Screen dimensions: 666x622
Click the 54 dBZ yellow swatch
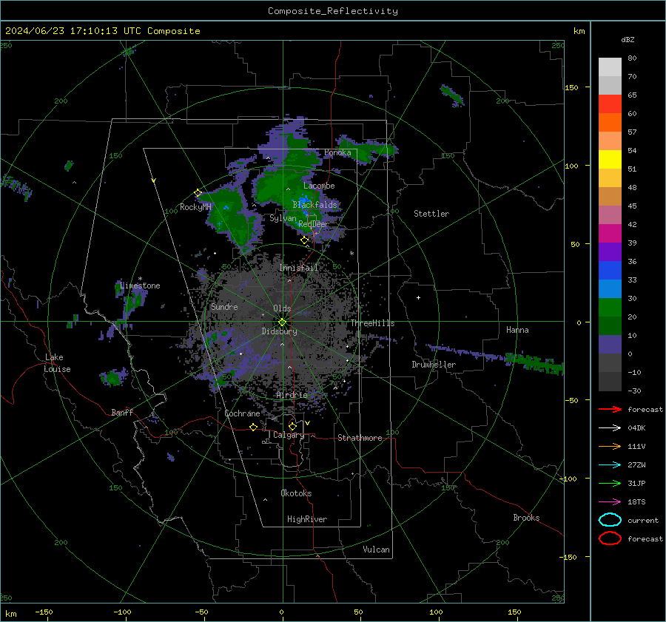pyautogui.click(x=610, y=159)
